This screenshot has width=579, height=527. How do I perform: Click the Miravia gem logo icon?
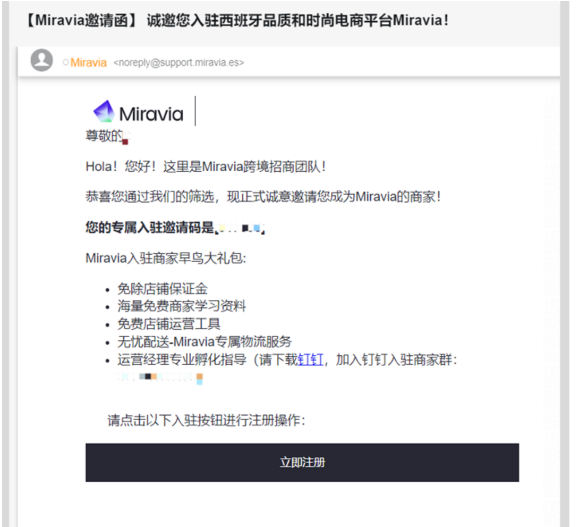[x=104, y=112]
